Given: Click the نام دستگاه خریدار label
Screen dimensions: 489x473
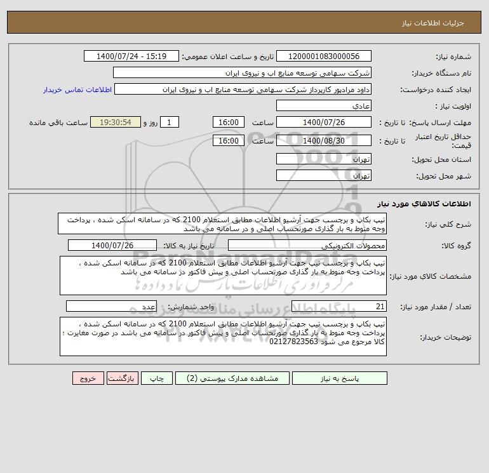Looking at the screenshot, I should [441, 73].
